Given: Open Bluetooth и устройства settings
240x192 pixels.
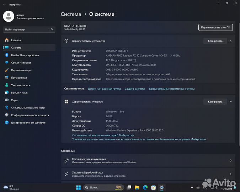Looking at the screenshot, I should tap(29, 55).
